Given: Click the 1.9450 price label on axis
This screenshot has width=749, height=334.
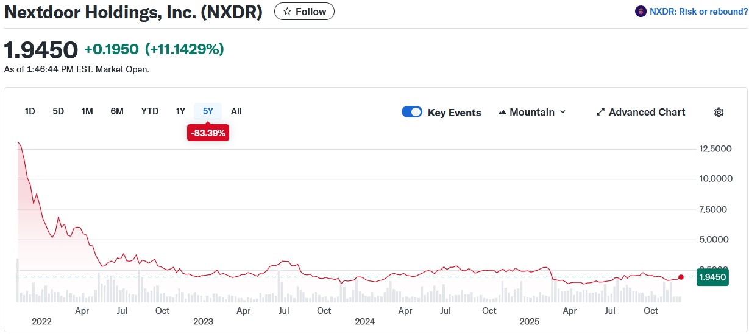Looking at the screenshot, I should click(712, 277).
